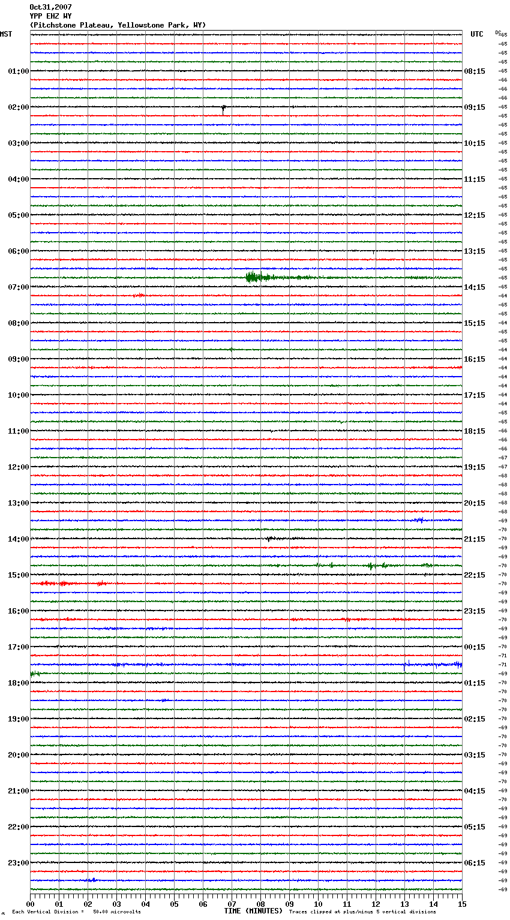The image size is (510, 920).
Task: Click the "22:15" UTC time label
Action: click(475, 575)
